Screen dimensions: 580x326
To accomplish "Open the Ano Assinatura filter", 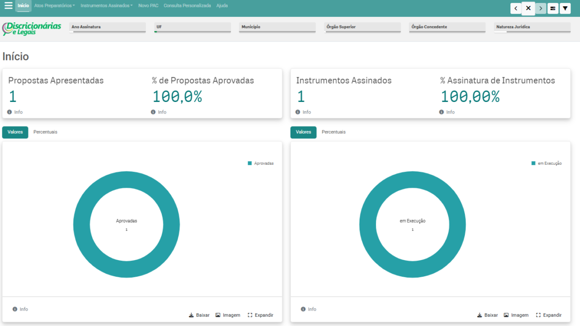I will click(x=108, y=28).
